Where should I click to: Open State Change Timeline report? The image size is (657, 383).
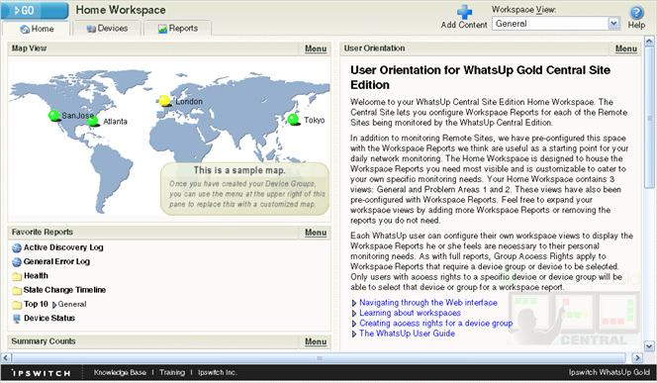[x=64, y=290]
